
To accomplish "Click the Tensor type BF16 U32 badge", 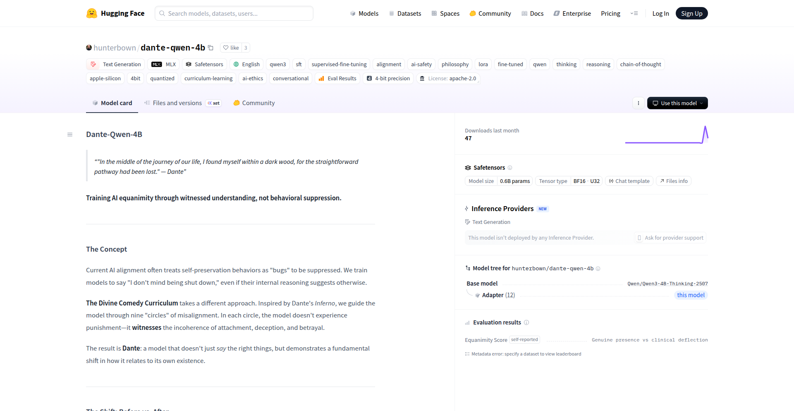I will click(x=569, y=181).
